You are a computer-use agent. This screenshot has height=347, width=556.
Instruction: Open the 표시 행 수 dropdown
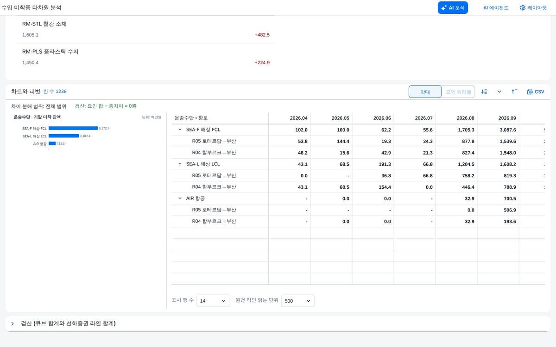tap(213, 301)
